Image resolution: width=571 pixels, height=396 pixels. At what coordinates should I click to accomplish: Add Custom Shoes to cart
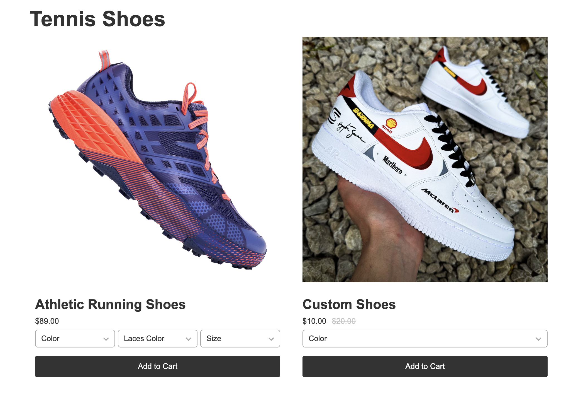pos(425,366)
